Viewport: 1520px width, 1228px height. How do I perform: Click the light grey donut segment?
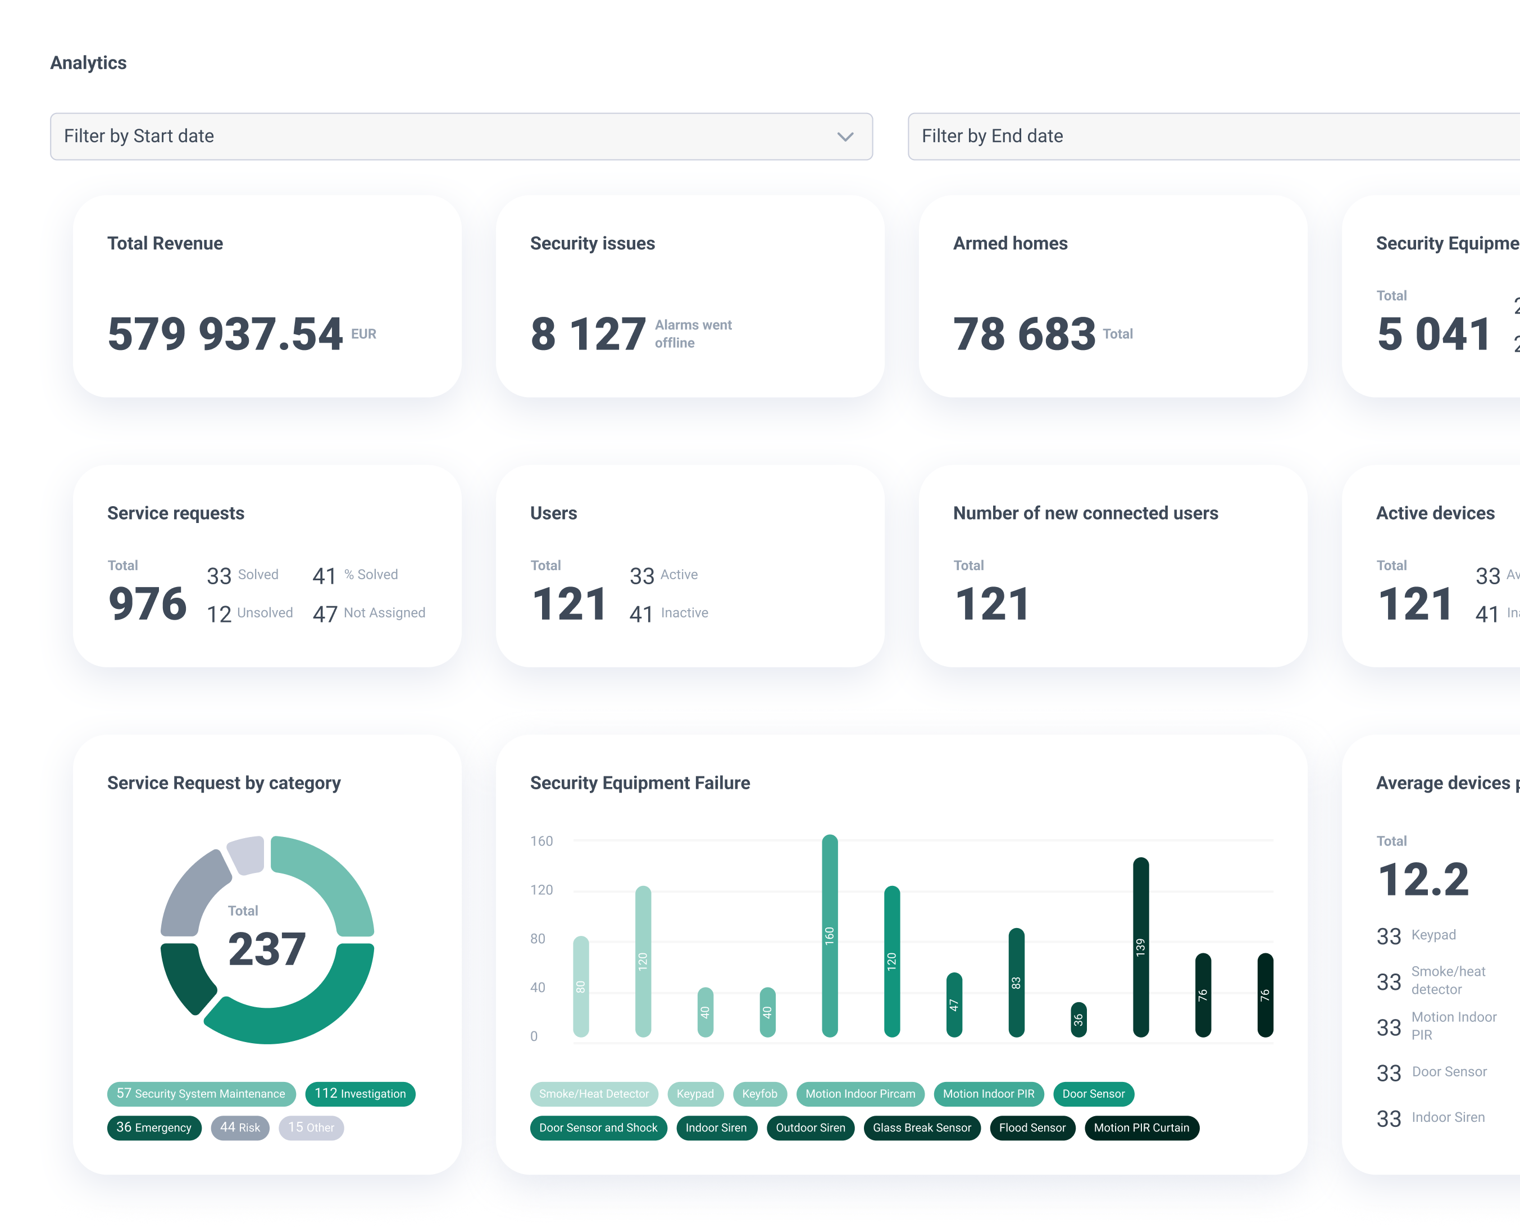pos(248,854)
